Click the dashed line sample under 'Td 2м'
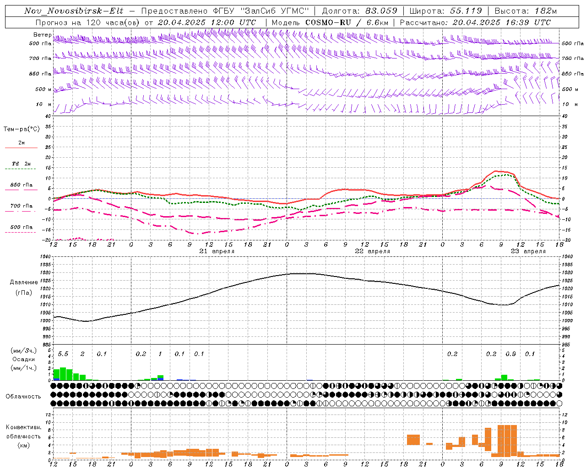The image size is (586, 468). 21,169
